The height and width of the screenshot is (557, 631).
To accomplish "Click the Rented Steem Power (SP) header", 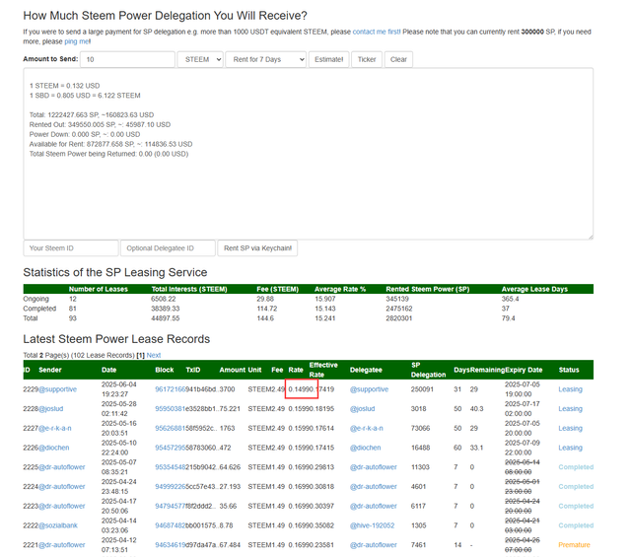I will 428,289.
